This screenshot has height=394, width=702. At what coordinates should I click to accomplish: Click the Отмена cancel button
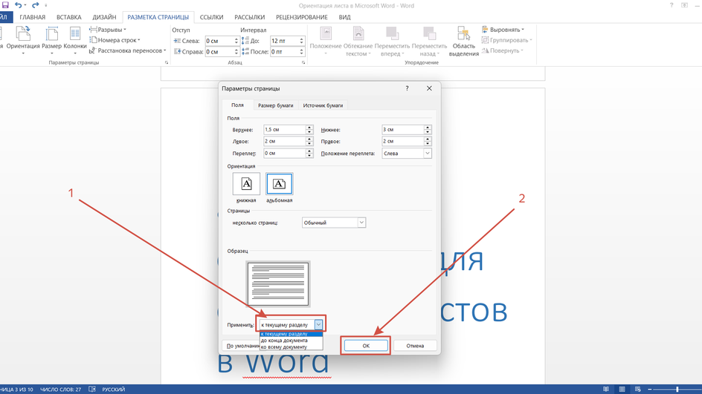point(415,346)
